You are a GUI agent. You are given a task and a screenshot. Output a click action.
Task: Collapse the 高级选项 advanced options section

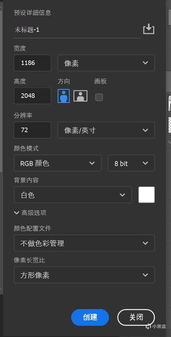pos(30,213)
